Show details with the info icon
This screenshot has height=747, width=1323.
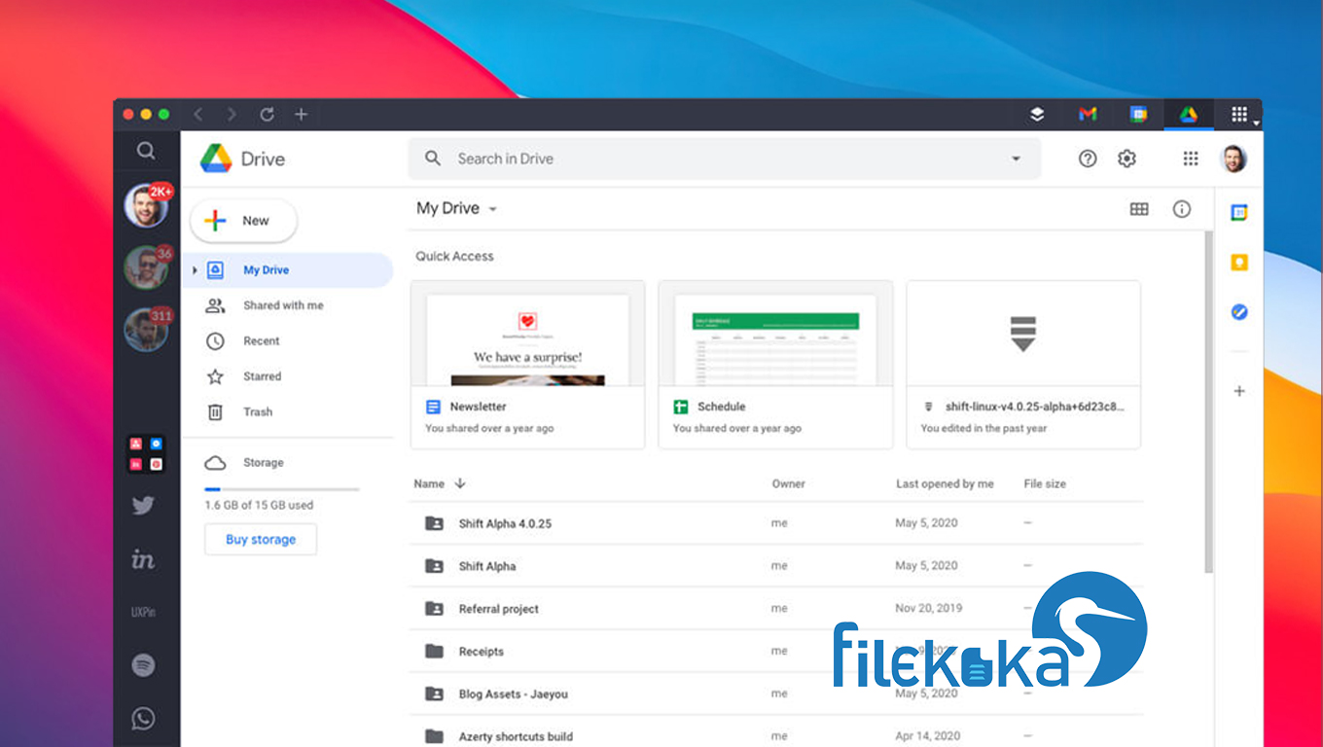coord(1182,209)
